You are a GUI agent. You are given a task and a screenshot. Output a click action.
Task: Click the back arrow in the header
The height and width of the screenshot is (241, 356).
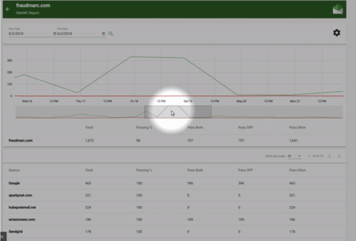pyautogui.click(x=8, y=9)
